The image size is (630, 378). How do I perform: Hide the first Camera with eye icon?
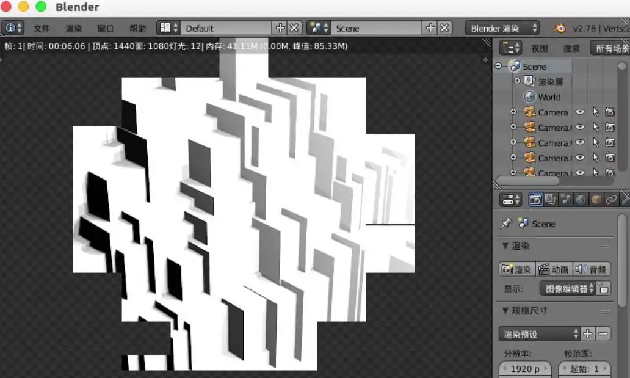[x=580, y=112]
